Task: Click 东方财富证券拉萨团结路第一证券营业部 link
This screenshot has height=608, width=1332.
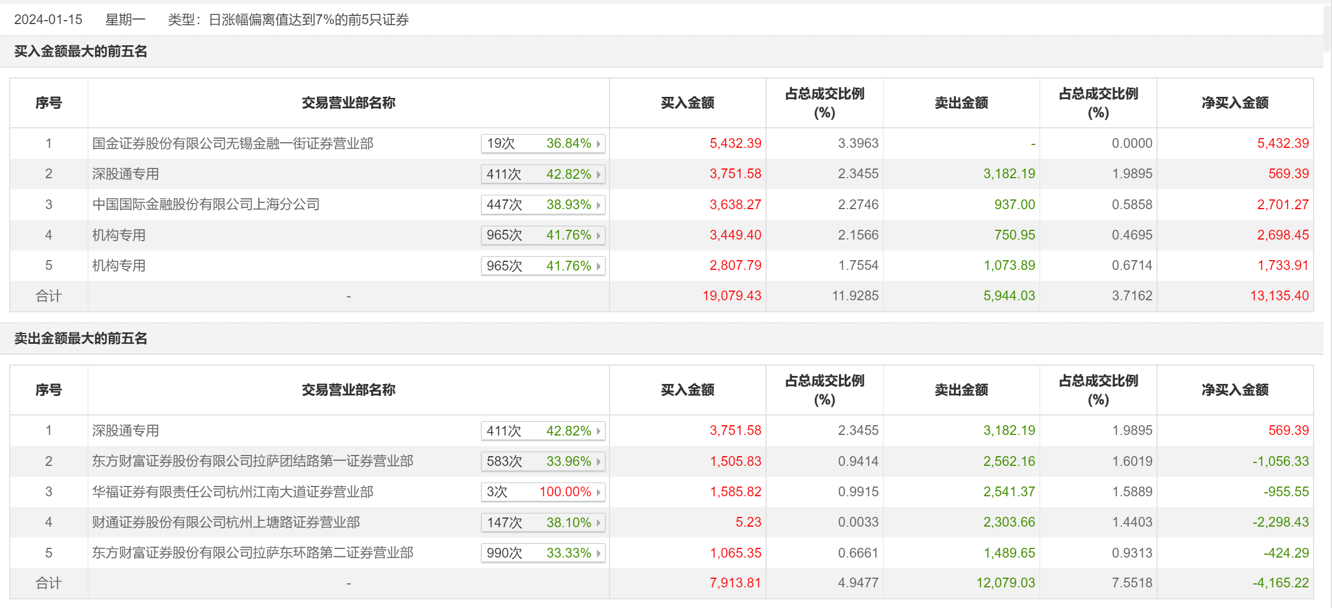Action: [252, 461]
